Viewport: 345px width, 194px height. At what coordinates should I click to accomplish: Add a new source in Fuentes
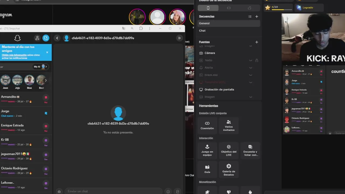tap(257, 42)
